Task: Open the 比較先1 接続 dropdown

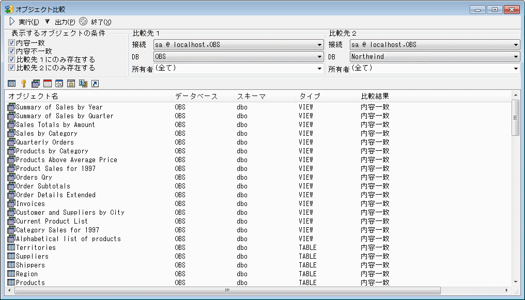Action: [x=320, y=45]
